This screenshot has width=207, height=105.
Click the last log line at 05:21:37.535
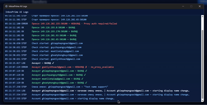[73, 99]
